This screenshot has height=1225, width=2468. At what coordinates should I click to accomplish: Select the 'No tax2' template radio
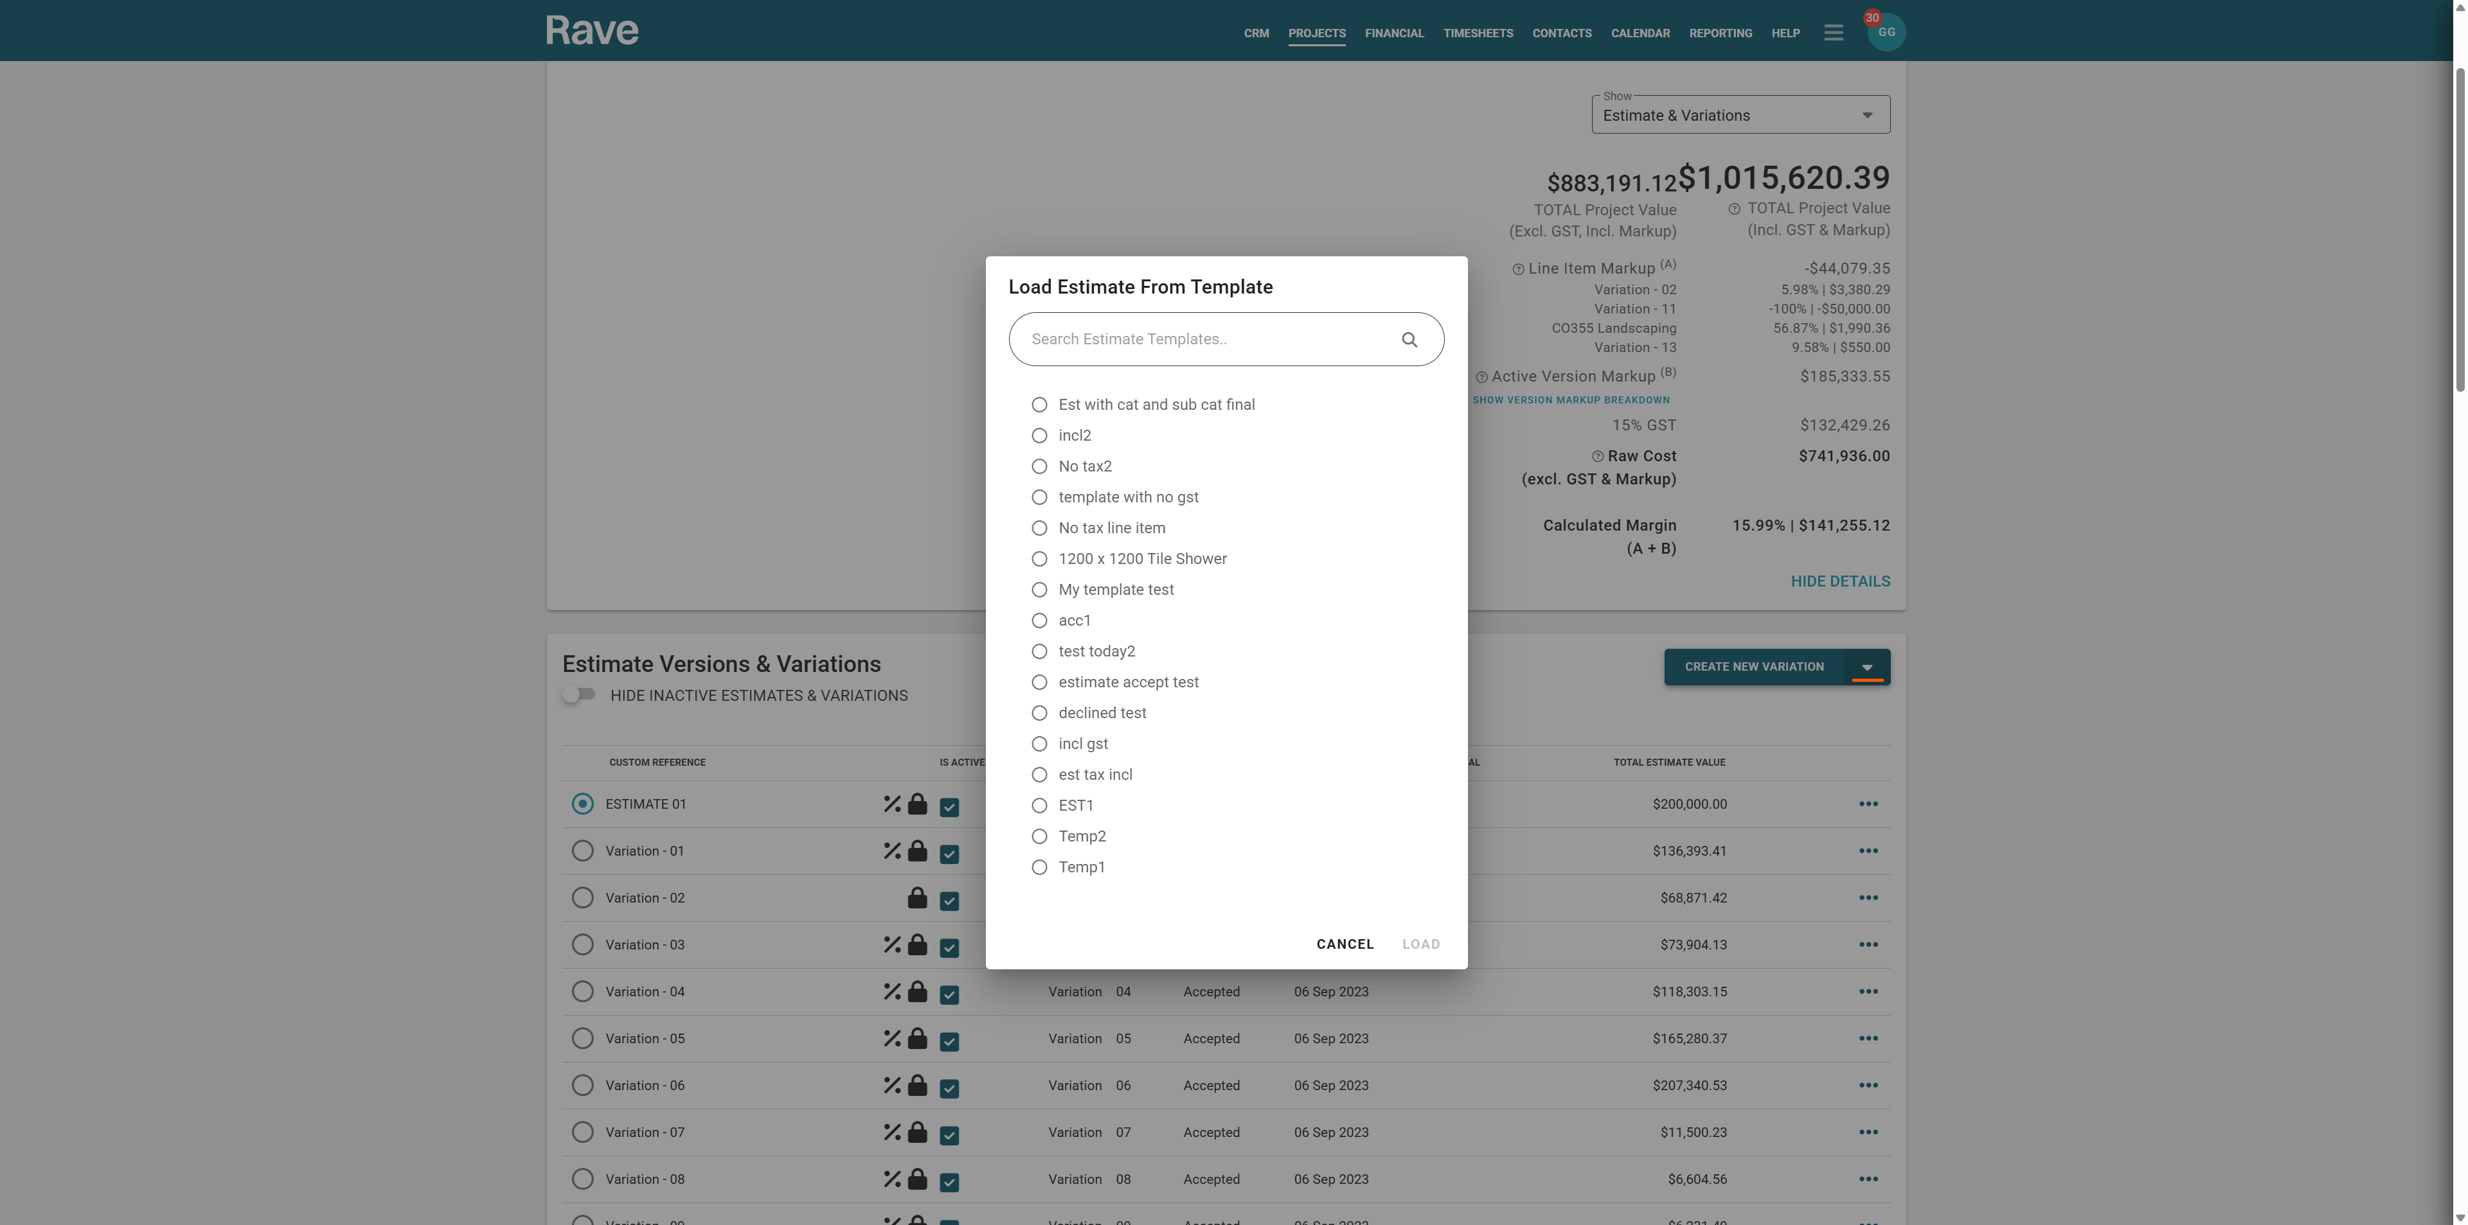pyautogui.click(x=1039, y=466)
